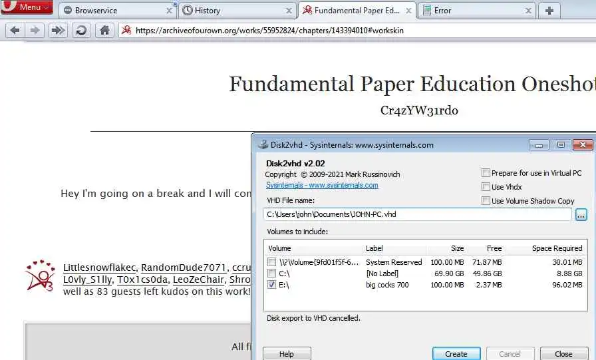Check the System Reserved volume checkbox

(272, 262)
